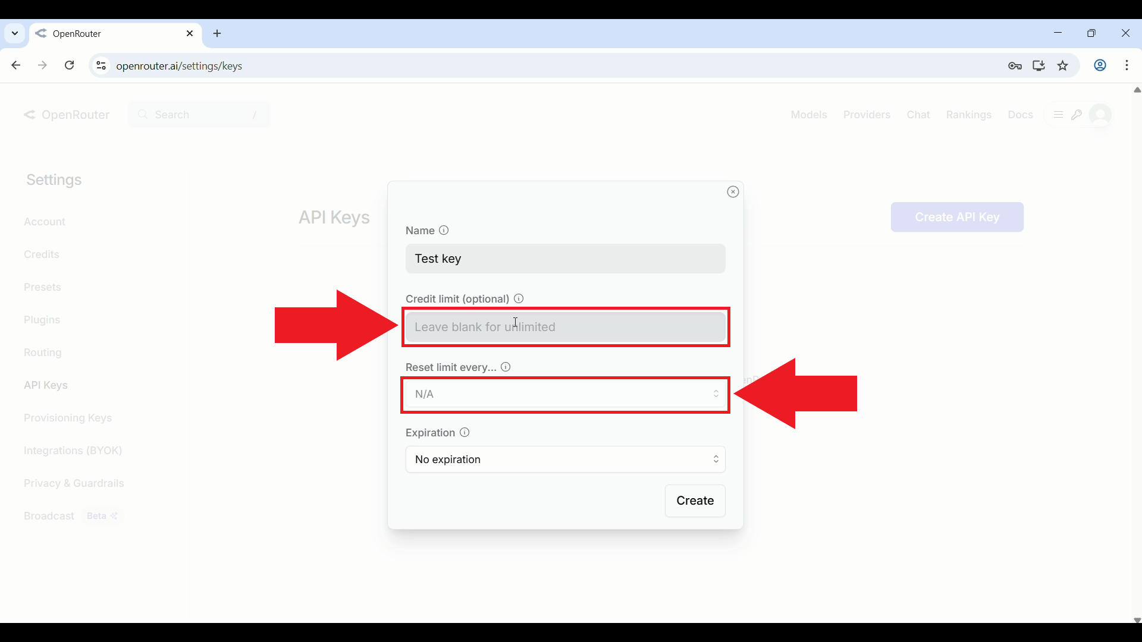The height and width of the screenshot is (642, 1142).
Task: Click the Create button in the modal
Action: tap(695, 501)
